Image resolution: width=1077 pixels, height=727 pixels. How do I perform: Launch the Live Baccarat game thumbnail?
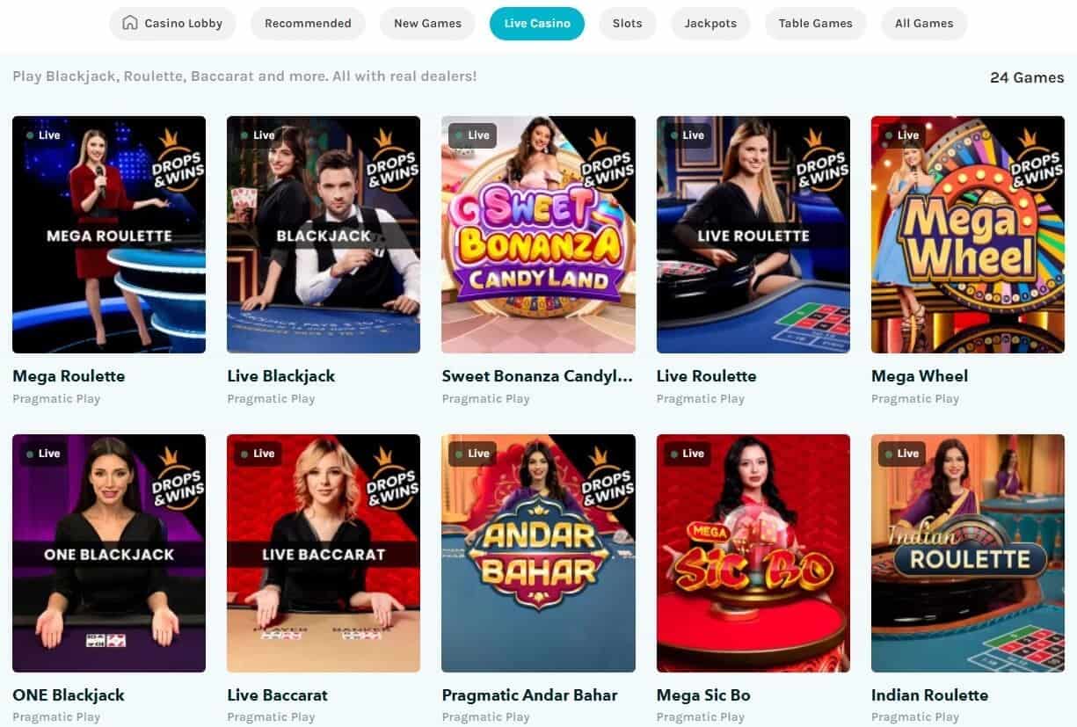point(324,553)
